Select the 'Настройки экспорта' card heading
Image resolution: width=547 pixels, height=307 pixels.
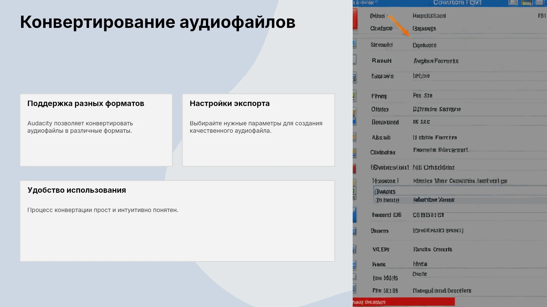pyautogui.click(x=230, y=103)
